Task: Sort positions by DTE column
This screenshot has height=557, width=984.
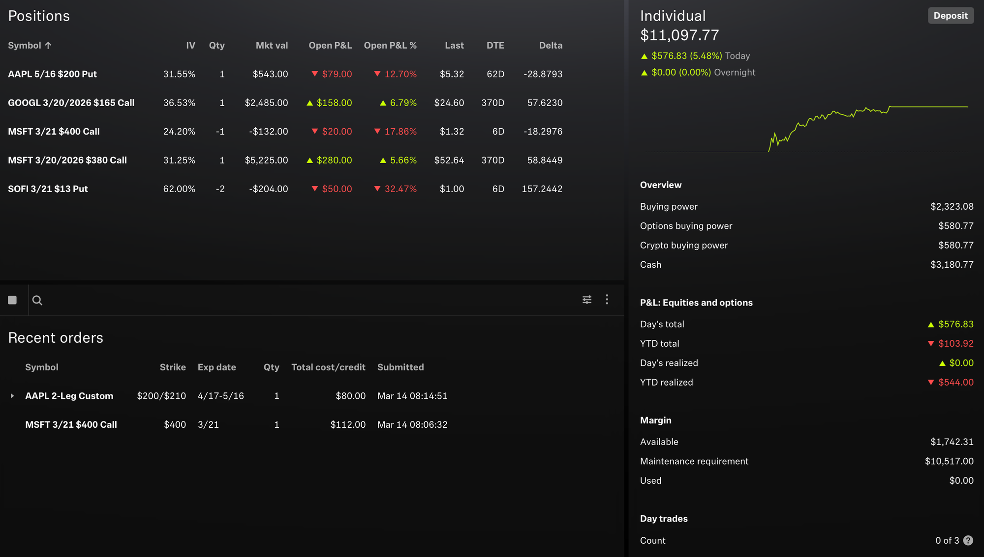Action: pyautogui.click(x=495, y=45)
